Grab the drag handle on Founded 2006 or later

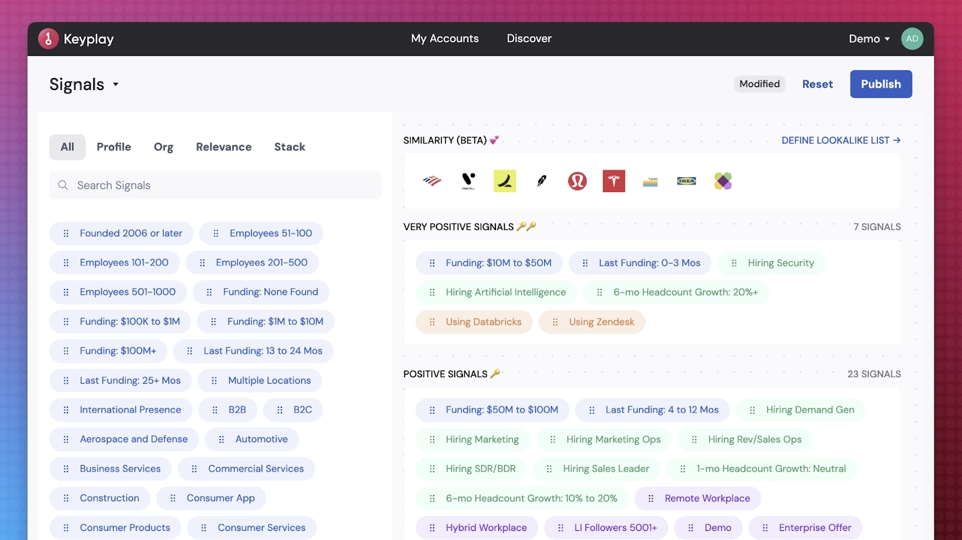click(x=66, y=233)
